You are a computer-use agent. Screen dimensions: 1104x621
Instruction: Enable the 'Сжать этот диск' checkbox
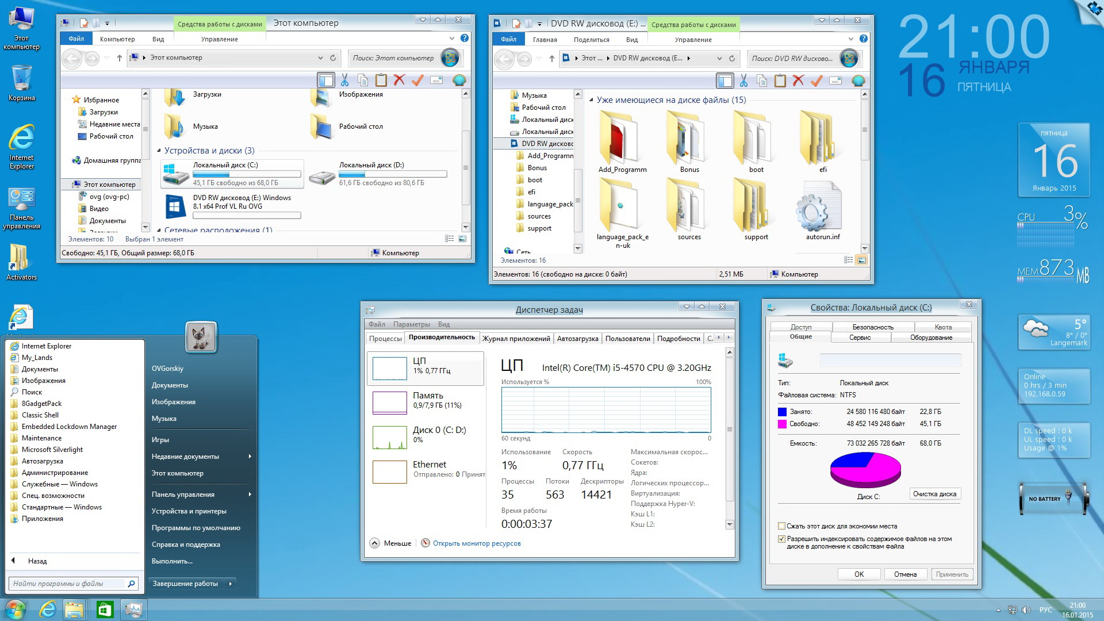point(781,526)
